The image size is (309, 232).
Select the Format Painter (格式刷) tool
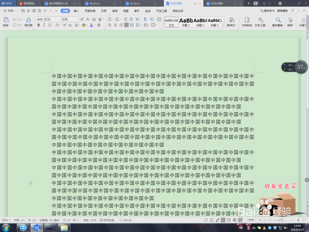tap(28, 22)
